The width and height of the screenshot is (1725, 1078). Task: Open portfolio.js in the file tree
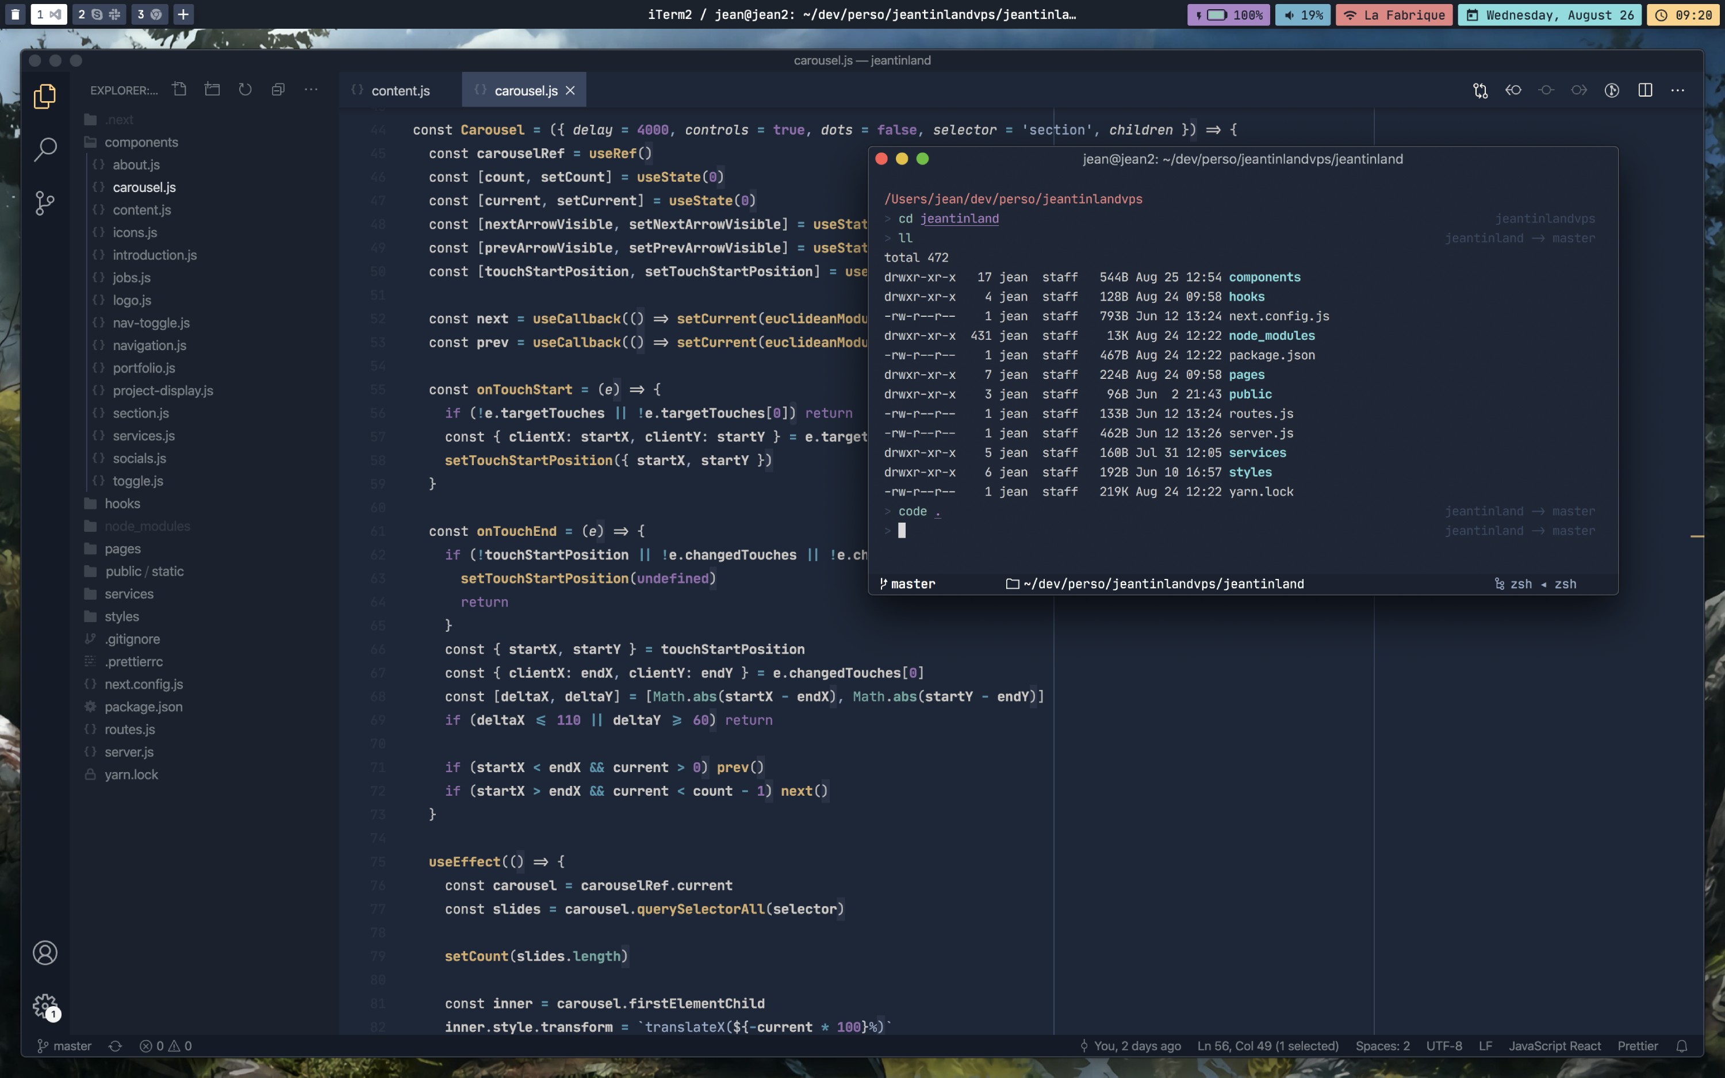click(x=143, y=368)
